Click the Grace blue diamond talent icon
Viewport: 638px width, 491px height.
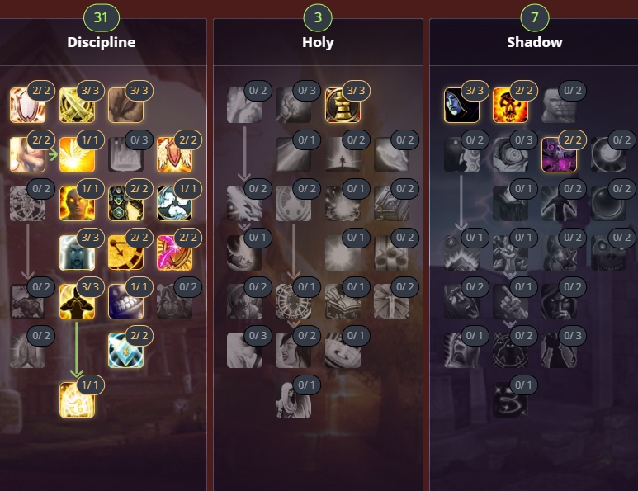125,350
